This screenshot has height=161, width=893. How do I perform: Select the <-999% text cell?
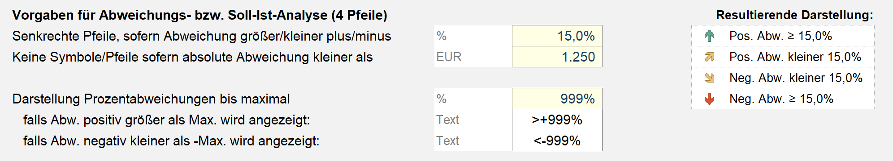(557, 140)
